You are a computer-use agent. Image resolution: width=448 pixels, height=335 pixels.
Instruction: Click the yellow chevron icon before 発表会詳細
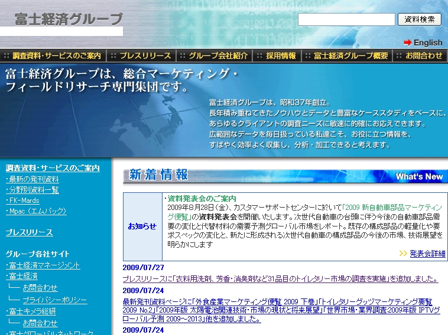(x=403, y=253)
